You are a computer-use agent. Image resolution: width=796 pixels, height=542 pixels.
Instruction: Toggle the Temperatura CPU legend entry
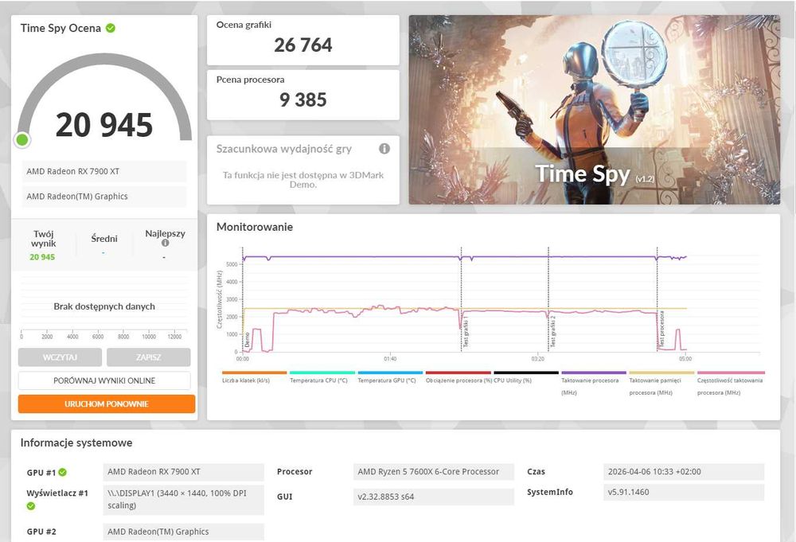[x=322, y=377]
